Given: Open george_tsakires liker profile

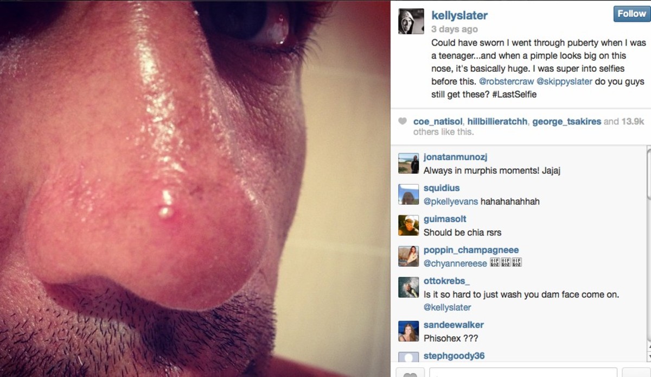Looking at the screenshot, I should click(x=566, y=122).
